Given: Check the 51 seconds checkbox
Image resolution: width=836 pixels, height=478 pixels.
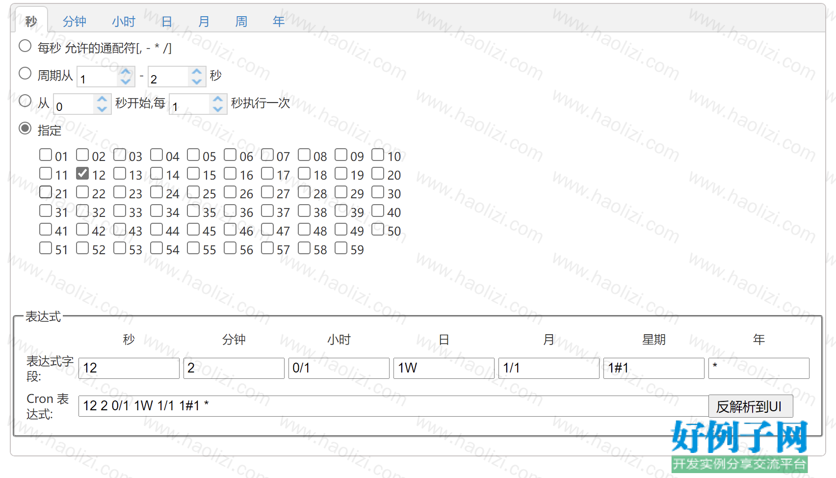Looking at the screenshot, I should [46, 248].
